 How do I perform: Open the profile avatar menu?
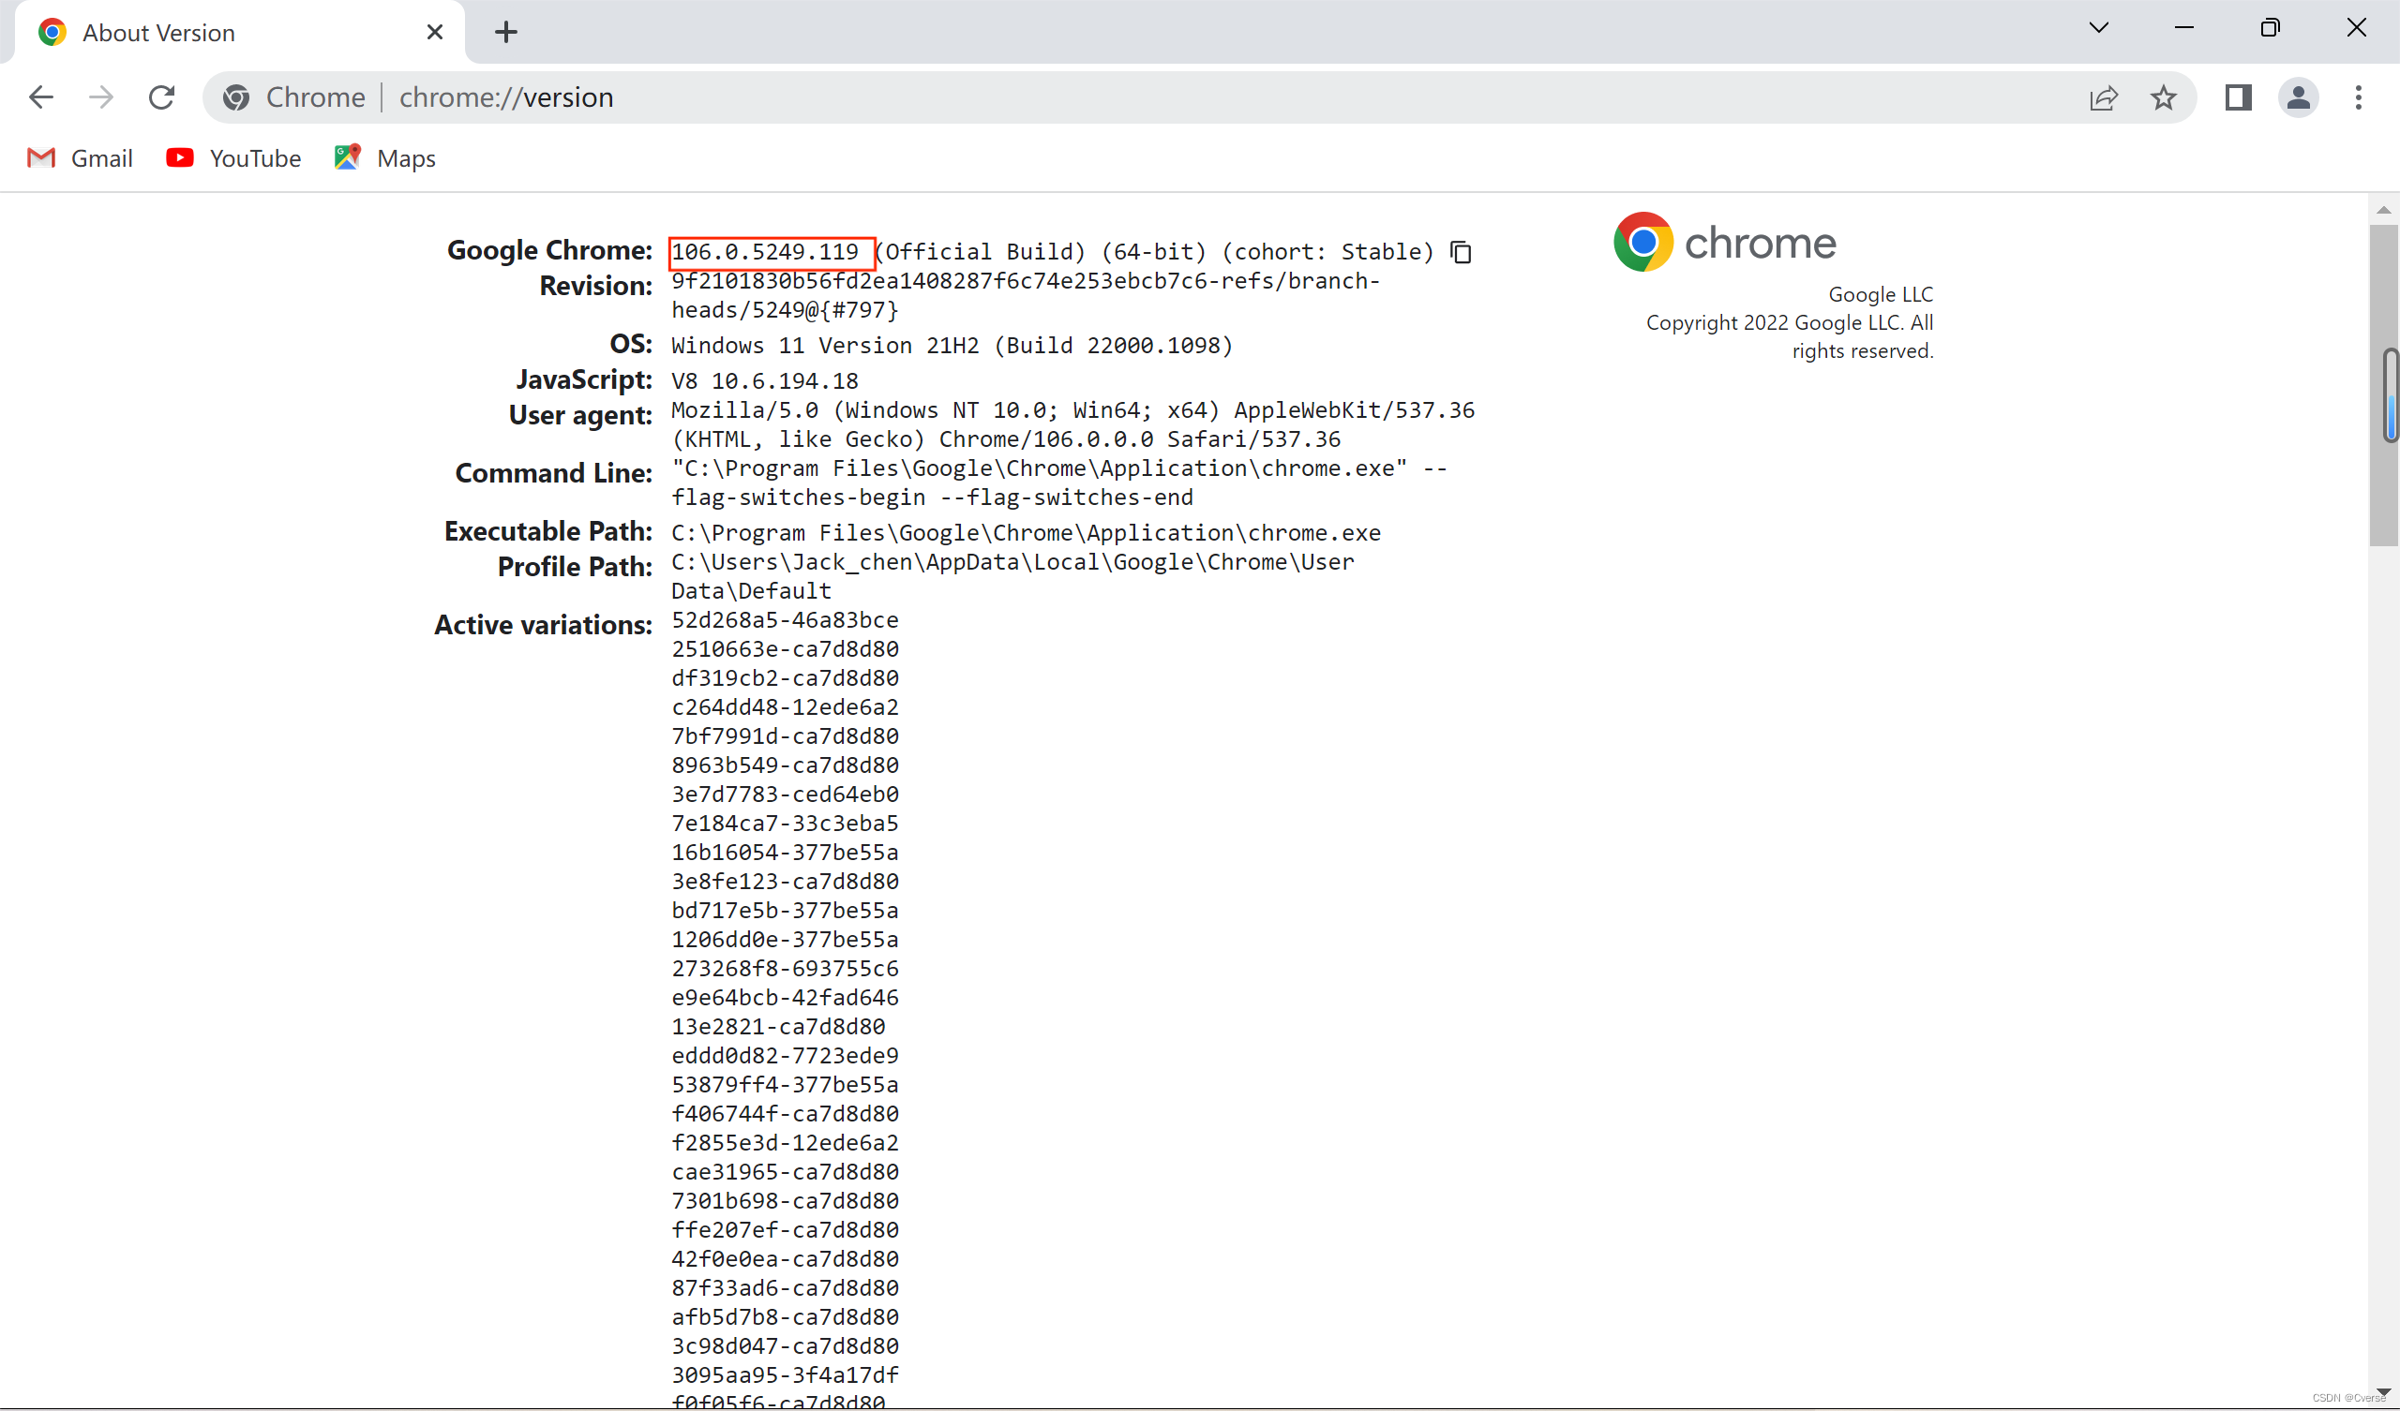click(x=2297, y=97)
